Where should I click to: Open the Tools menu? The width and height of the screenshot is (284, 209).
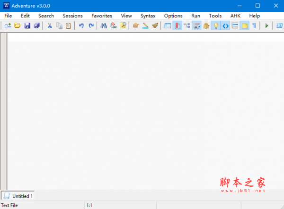pyautogui.click(x=215, y=16)
